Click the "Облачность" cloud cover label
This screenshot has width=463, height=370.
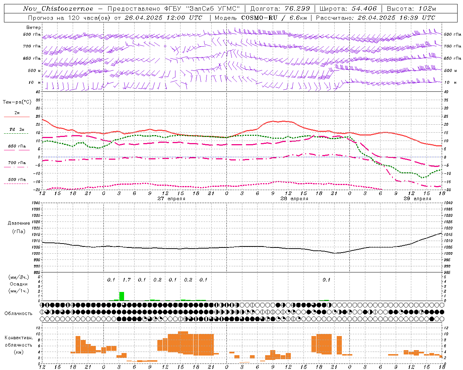18,313
